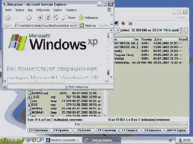Image resolution: width=193 pixels, height=144 pixels.
Task: Open command line history dropdown arrow
Action: point(186,125)
